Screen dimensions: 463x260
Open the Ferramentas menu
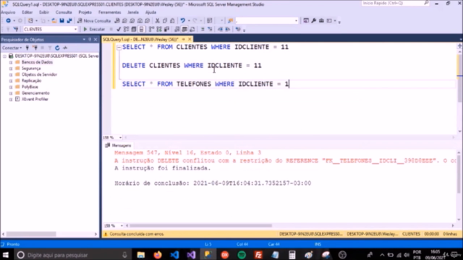(x=109, y=12)
